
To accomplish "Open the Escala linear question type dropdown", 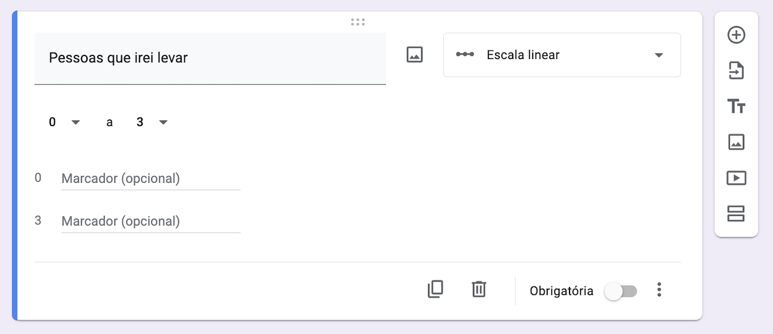I will click(562, 55).
